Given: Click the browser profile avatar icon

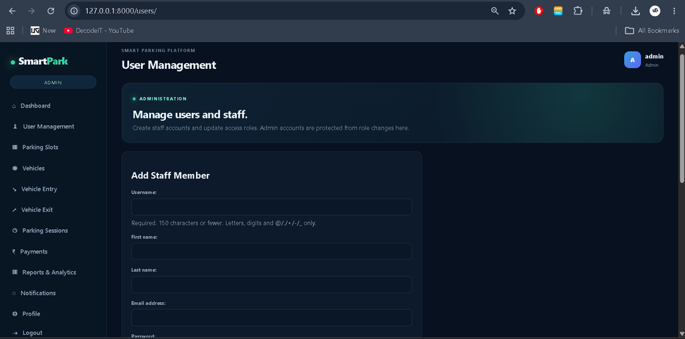Looking at the screenshot, I should point(655,11).
